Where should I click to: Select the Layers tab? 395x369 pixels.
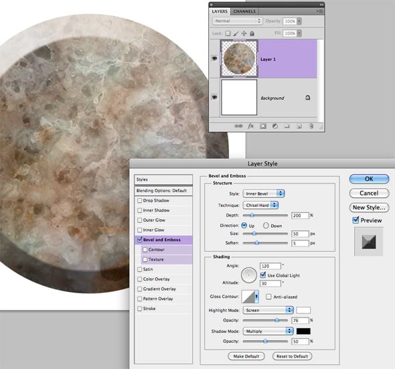(x=220, y=11)
